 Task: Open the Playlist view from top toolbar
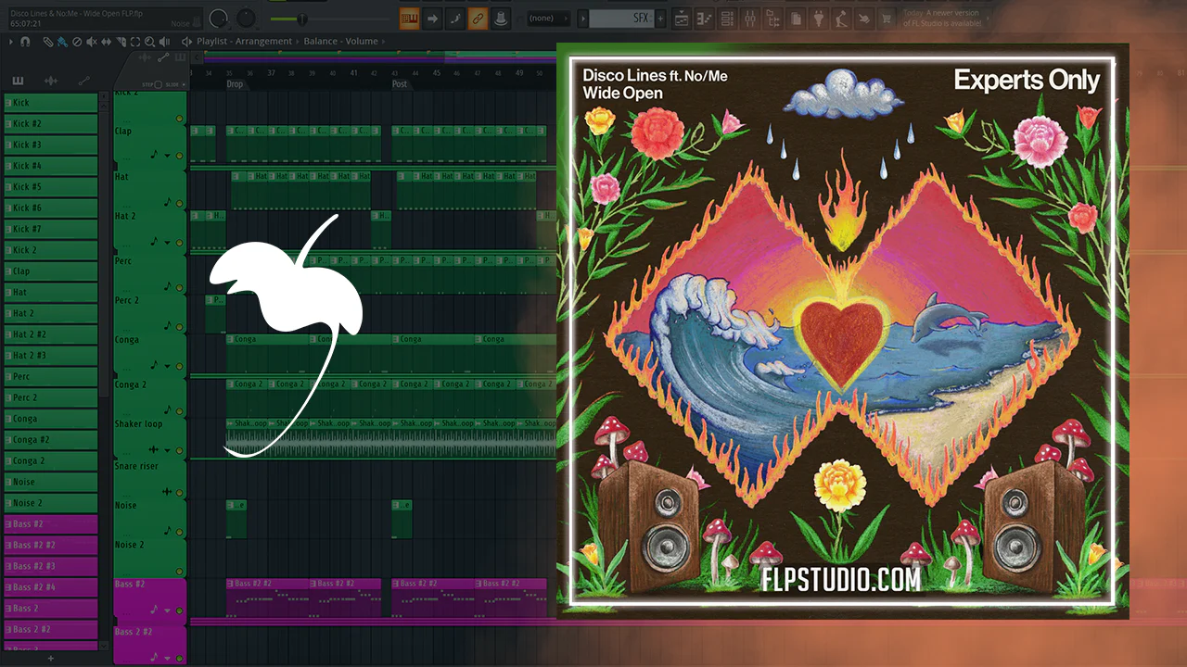pyautogui.click(x=682, y=18)
